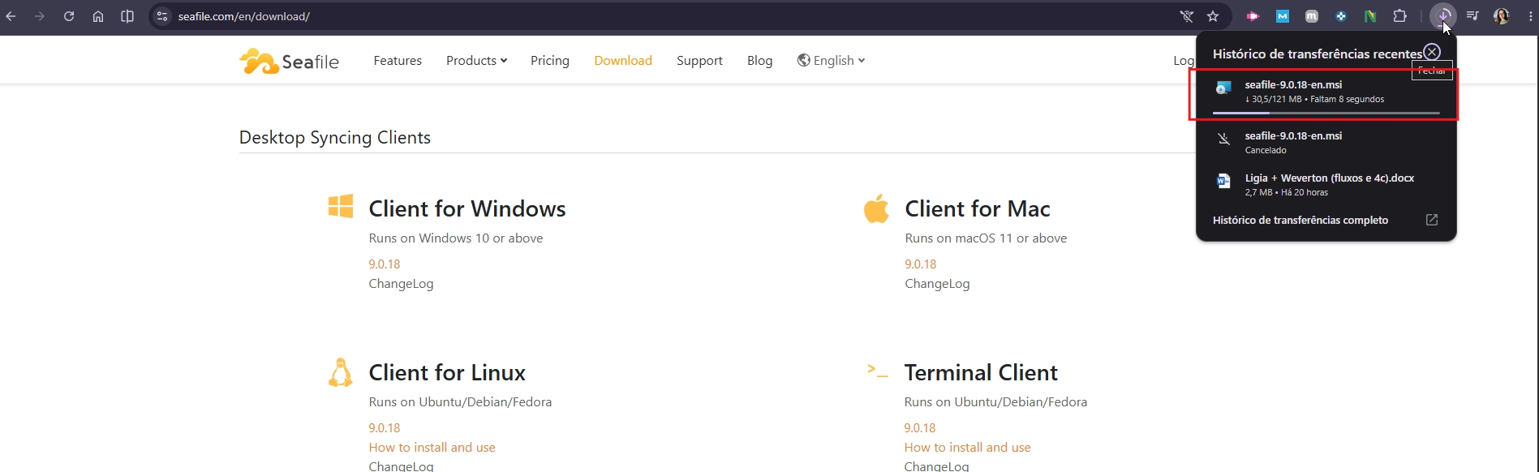Click the Linux penguin icon

(x=341, y=372)
